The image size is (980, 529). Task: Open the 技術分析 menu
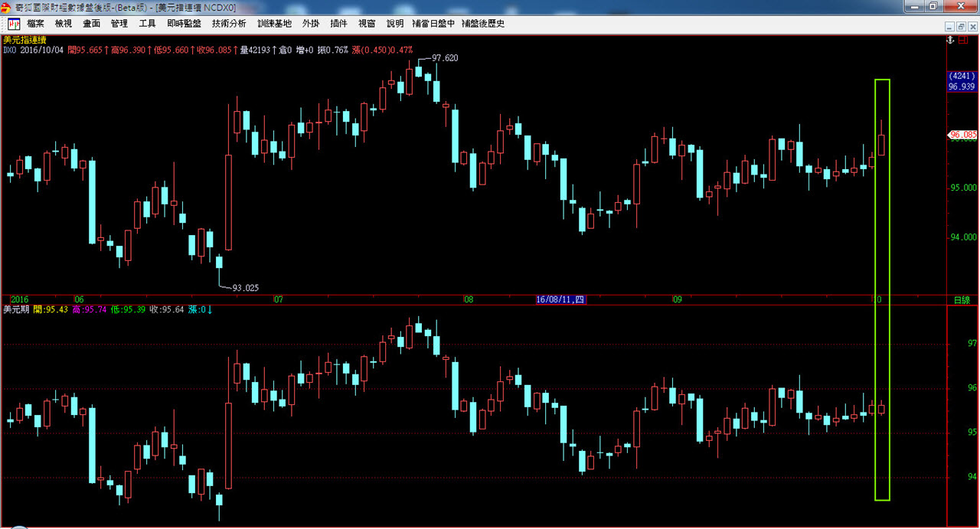coord(229,24)
